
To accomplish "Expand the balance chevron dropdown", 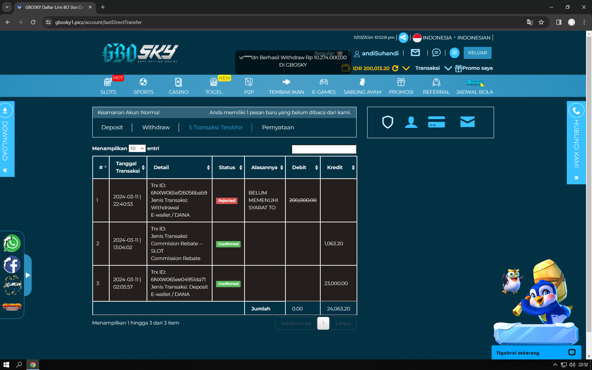I will coord(406,68).
